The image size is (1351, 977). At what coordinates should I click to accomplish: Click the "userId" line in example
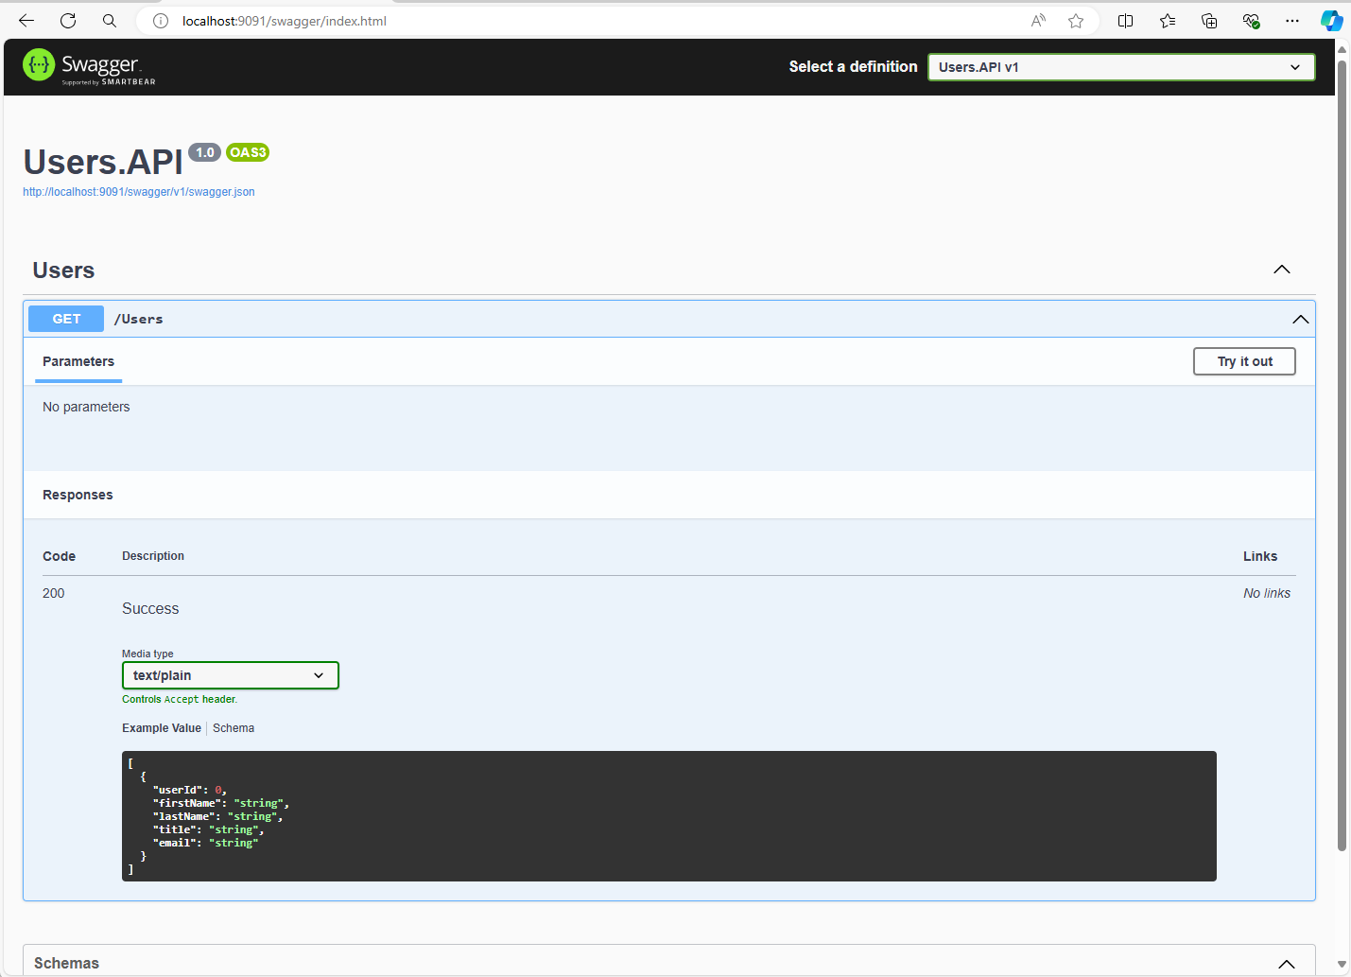tap(190, 790)
